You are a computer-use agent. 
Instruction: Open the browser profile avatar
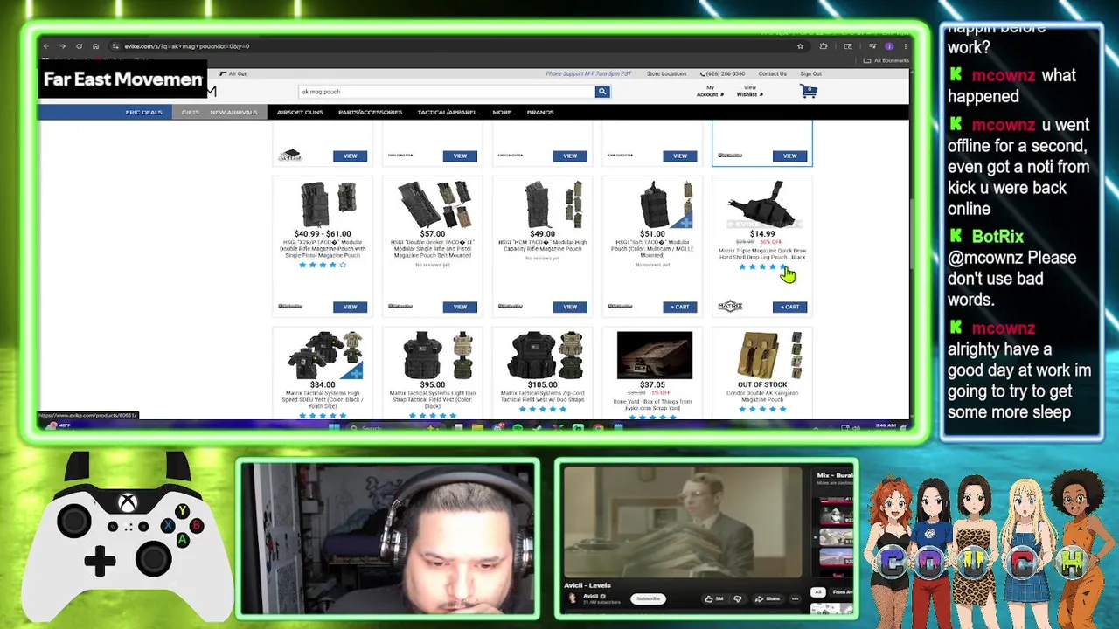tap(889, 46)
